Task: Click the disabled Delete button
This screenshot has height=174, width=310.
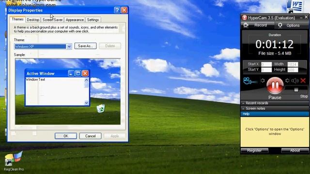Action: coord(110,46)
